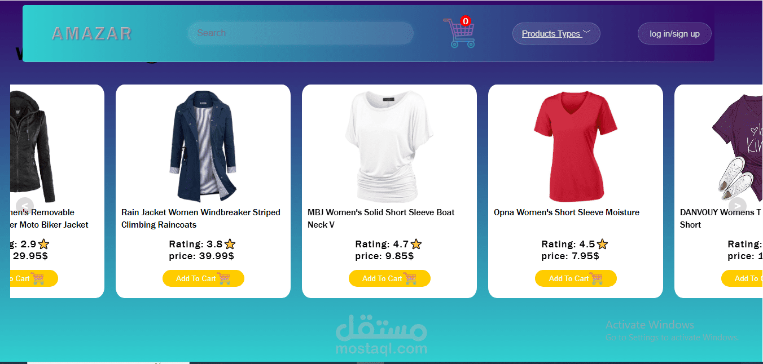Click the cart badge showing 0

point(465,21)
